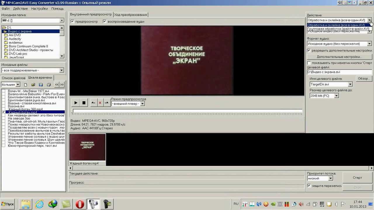
Task: Open the все поддерживаемые file filter dropdown
Action: pos(62,70)
